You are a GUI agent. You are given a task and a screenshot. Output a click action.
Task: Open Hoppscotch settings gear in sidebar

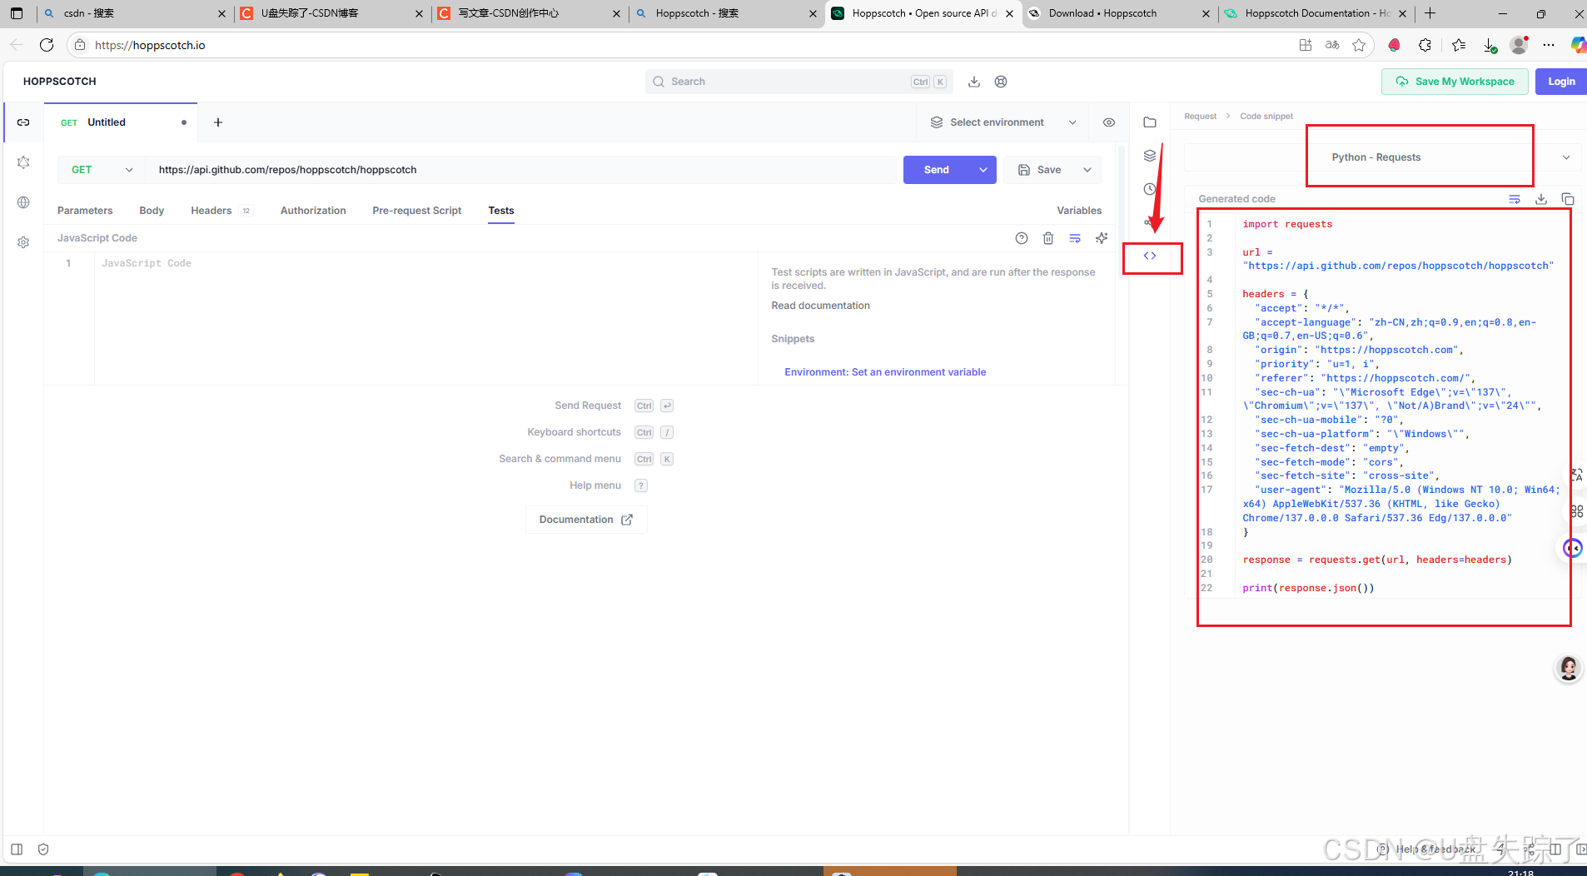(23, 242)
